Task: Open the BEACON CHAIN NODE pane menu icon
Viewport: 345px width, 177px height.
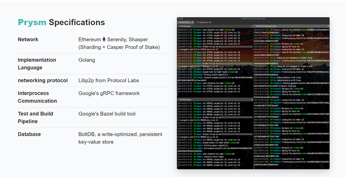Action: 328,26
